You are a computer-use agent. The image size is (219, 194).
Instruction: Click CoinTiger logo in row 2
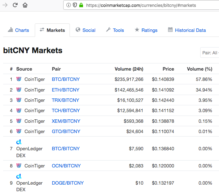tap(19, 90)
